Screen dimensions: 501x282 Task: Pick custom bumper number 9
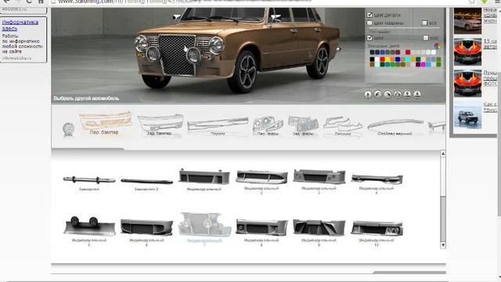coord(319,233)
